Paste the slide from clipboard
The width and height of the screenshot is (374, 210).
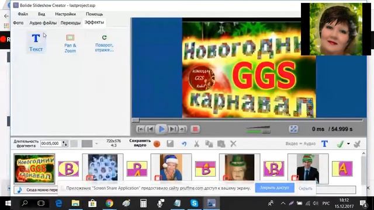[221, 143]
